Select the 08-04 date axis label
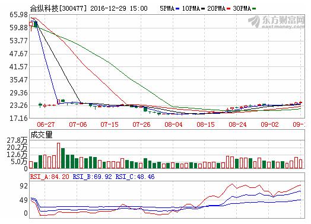This screenshot has height=224, width=311. (x=173, y=124)
